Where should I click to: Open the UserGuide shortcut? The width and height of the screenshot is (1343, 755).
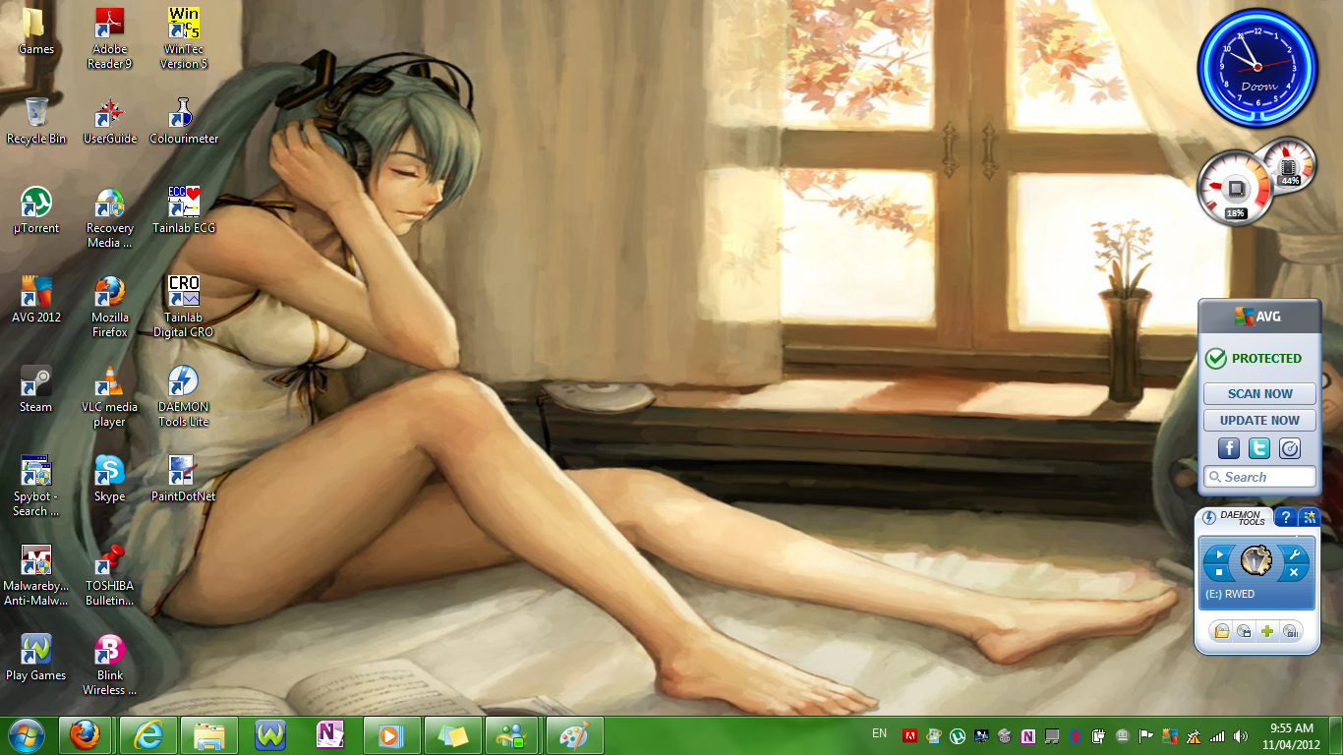(x=109, y=121)
